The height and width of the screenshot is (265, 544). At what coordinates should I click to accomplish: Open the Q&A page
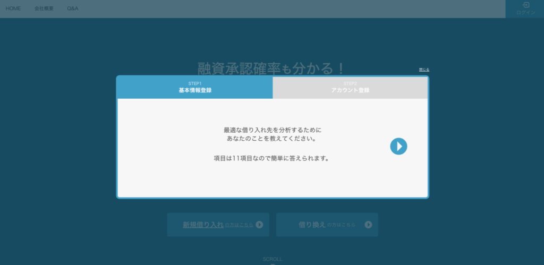(72, 8)
